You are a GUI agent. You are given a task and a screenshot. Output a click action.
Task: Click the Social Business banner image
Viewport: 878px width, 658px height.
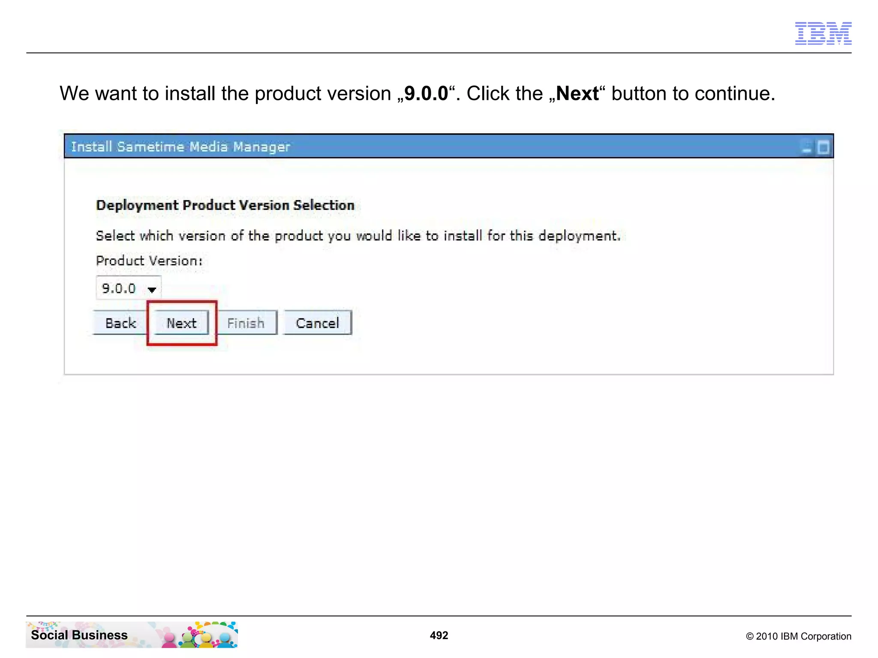click(x=132, y=635)
